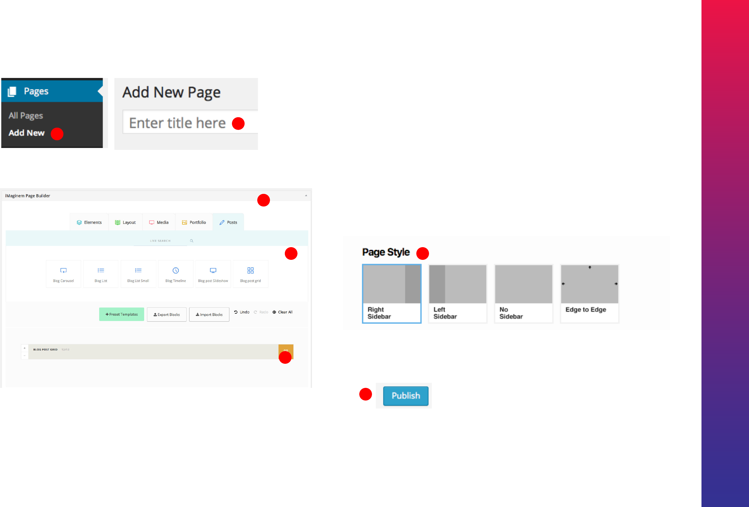Open the Portfolio tab
The image size is (749, 507).
pos(194,222)
